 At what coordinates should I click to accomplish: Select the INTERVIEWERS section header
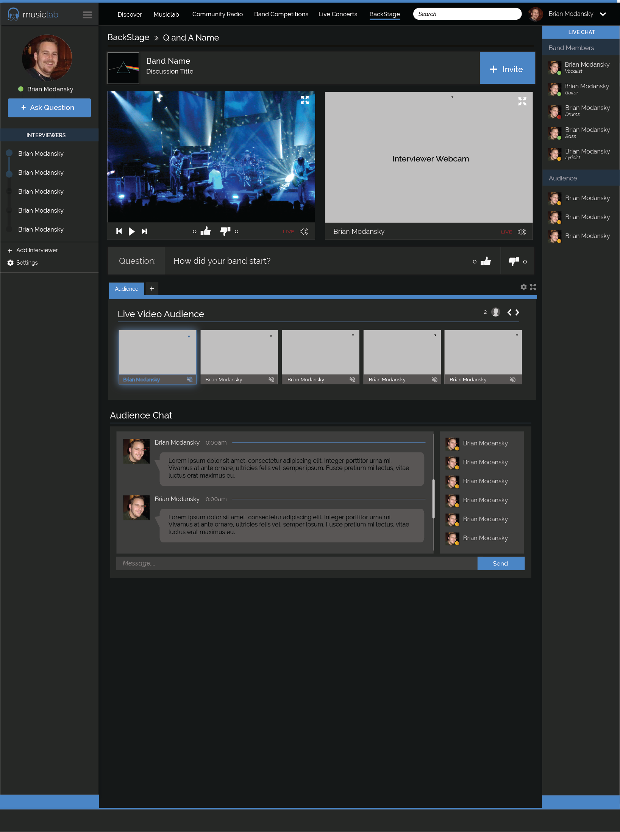pyautogui.click(x=50, y=135)
